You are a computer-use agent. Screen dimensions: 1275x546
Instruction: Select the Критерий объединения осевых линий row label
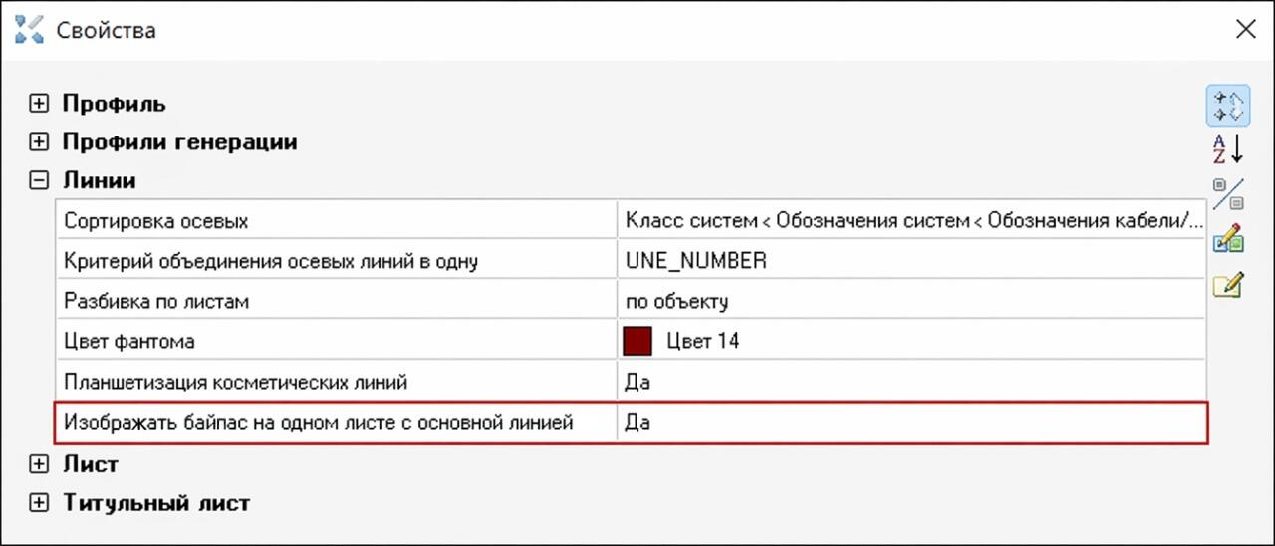336,261
